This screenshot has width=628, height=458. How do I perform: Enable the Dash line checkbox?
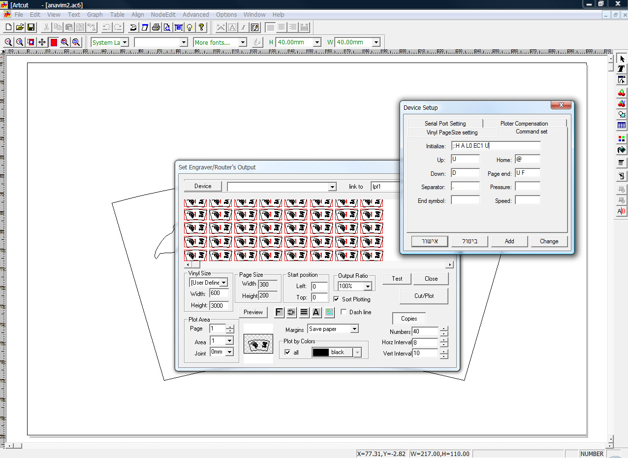click(344, 312)
